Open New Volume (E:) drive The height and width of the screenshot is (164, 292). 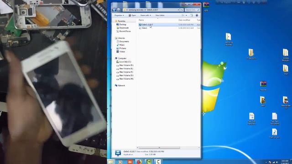coord(126,69)
